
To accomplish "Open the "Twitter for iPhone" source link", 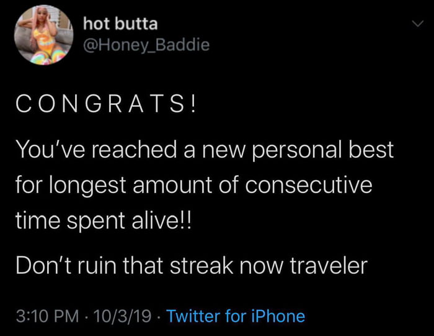I will pos(236,316).
